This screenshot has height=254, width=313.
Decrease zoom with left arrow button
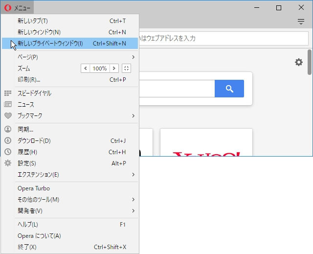(86, 69)
